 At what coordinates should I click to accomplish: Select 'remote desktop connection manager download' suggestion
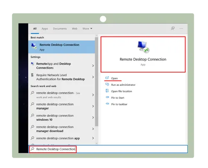62,129
